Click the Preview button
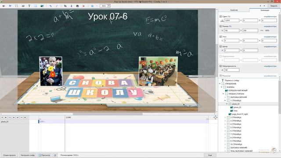Screen dimensions: 281x158 point(44,155)
